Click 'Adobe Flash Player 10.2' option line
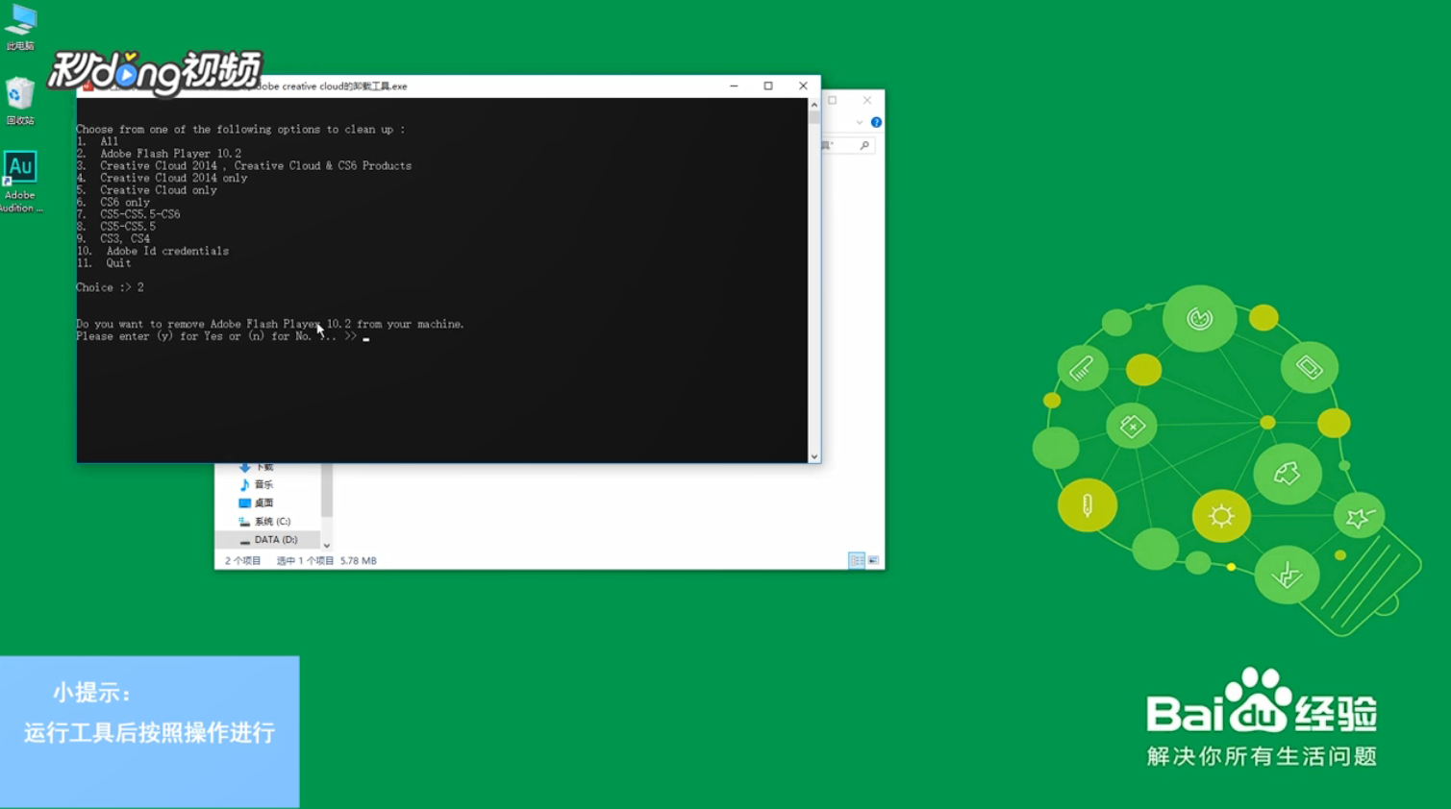 click(x=159, y=154)
